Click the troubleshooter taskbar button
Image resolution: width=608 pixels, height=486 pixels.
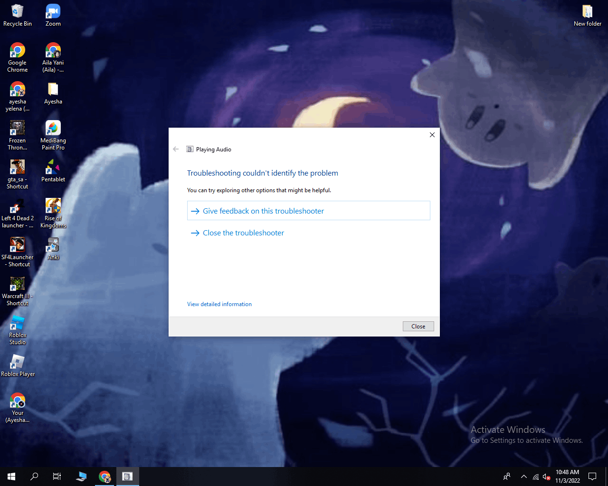(x=127, y=477)
